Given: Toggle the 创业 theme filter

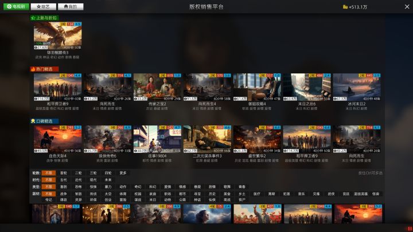Looking at the screenshot, I should pyautogui.click(x=108, y=200).
